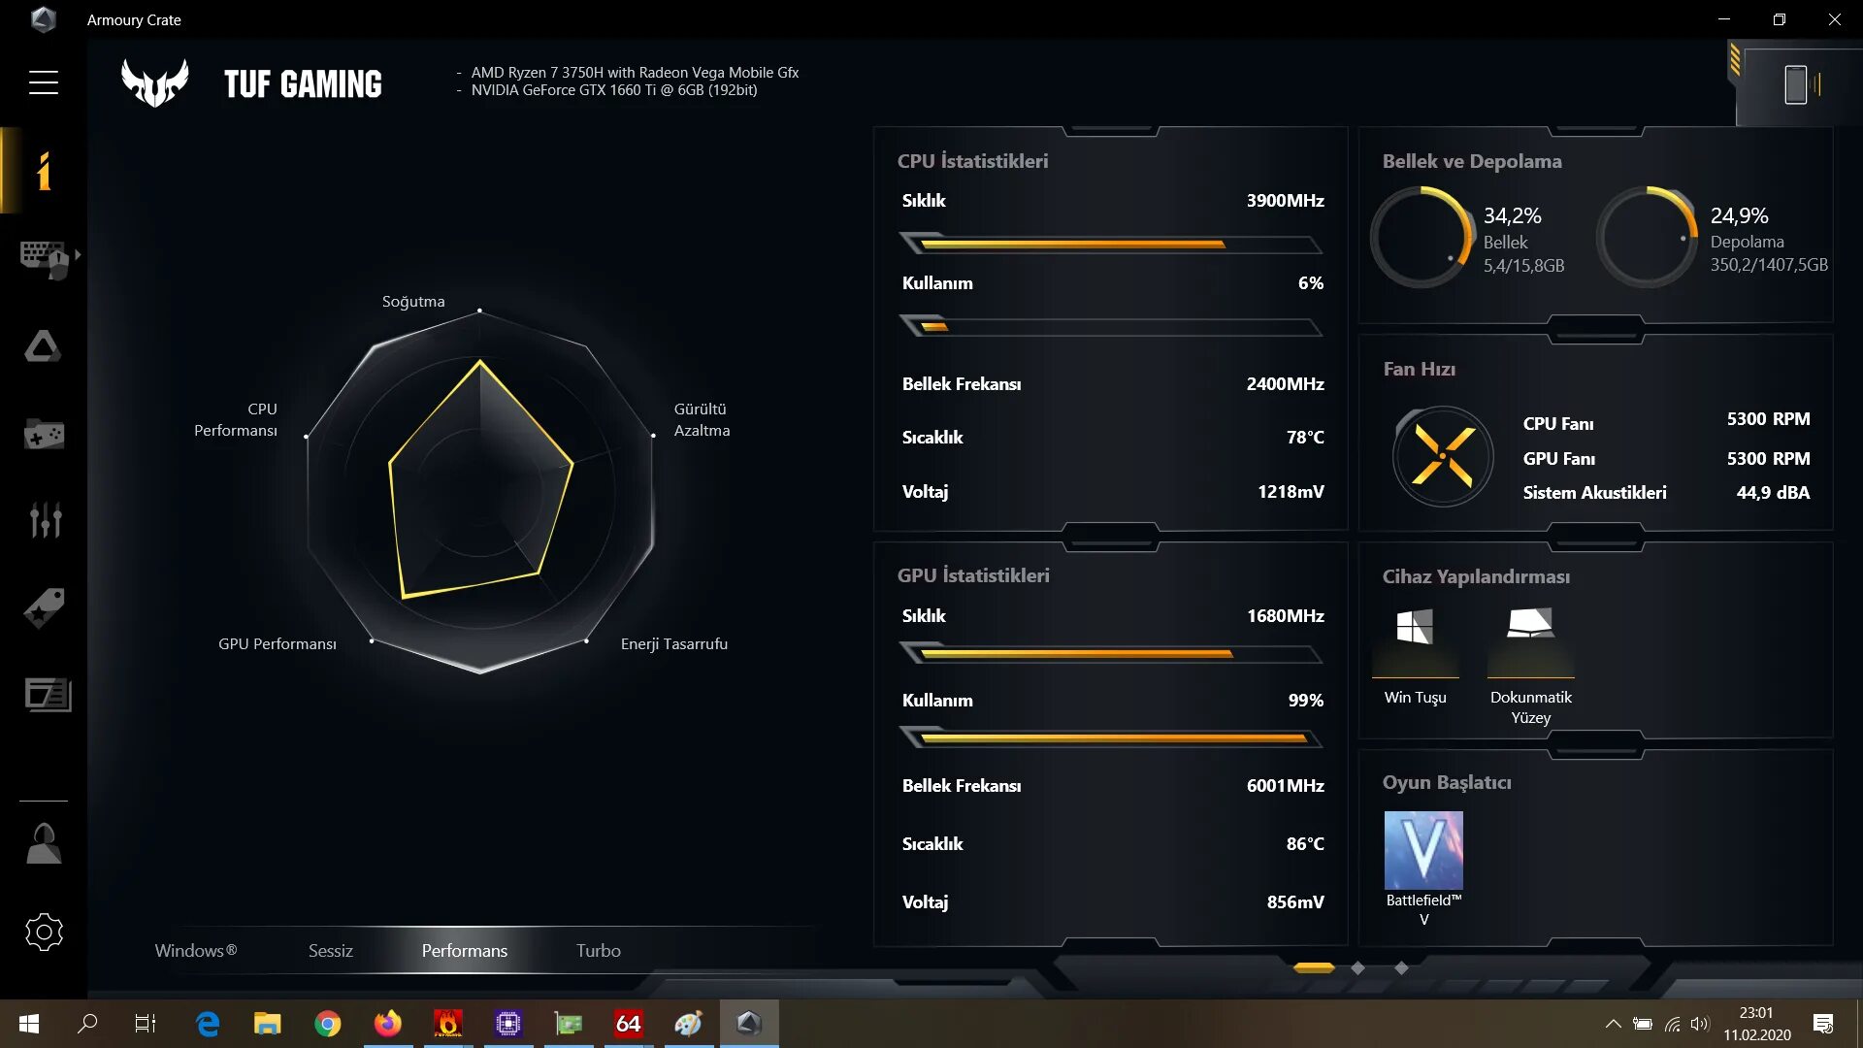Toggle the Win Tuşu setting

(1415, 655)
